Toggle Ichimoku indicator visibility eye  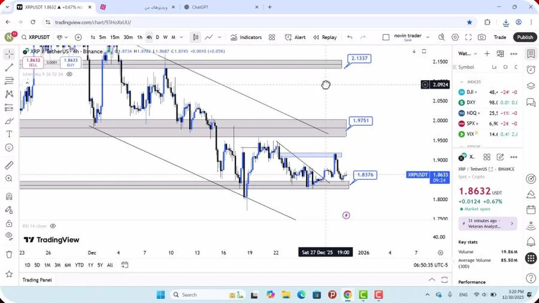[x=70, y=74]
